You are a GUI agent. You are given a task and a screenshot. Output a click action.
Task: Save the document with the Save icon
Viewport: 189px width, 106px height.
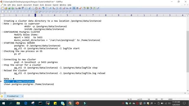tap(9, 8)
